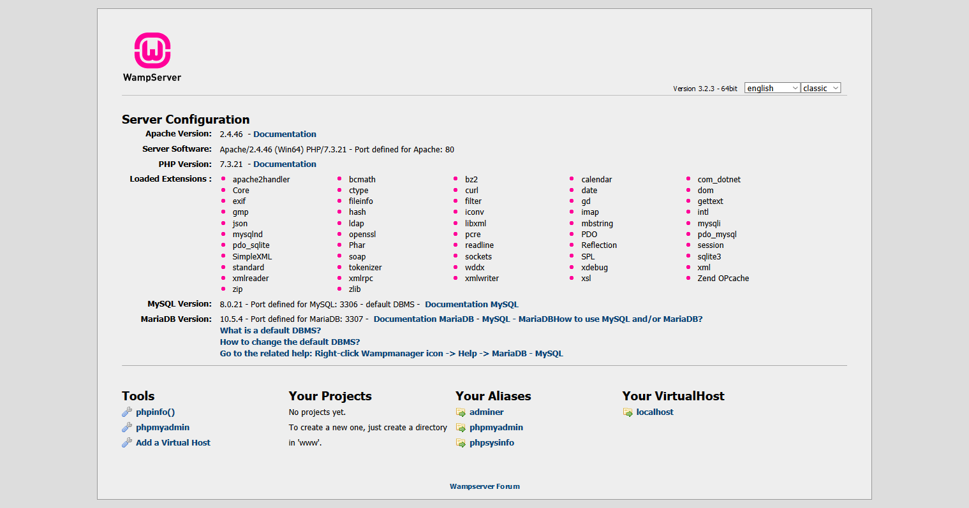969x508 pixels.
Task: Click the pdo_mysql extension entry
Action: pyautogui.click(x=717, y=235)
